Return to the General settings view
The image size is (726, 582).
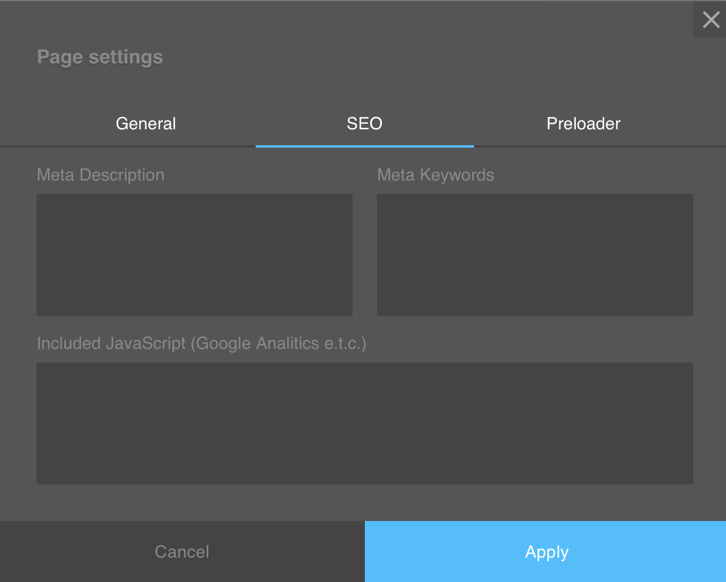tap(145, 123)
